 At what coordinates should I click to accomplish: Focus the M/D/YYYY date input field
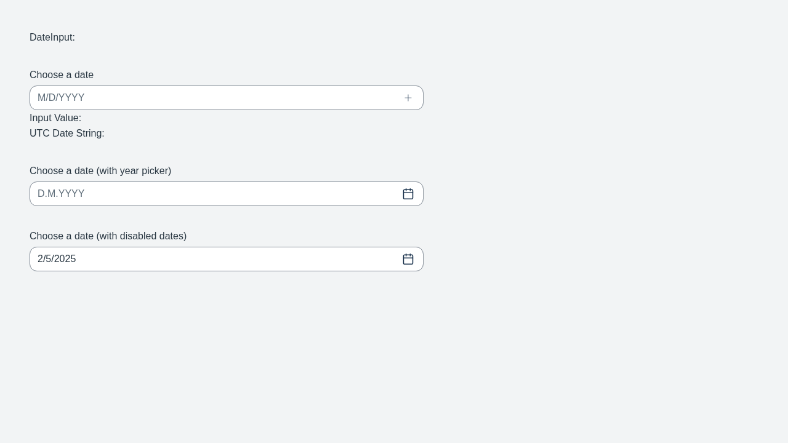pos(227,98)
